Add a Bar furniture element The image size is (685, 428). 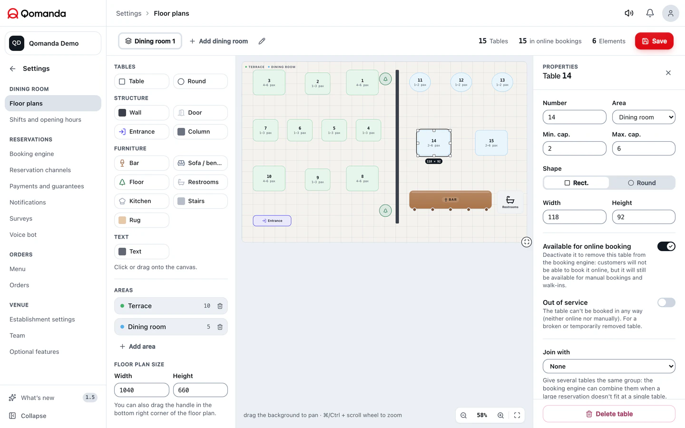coord(142,163)
